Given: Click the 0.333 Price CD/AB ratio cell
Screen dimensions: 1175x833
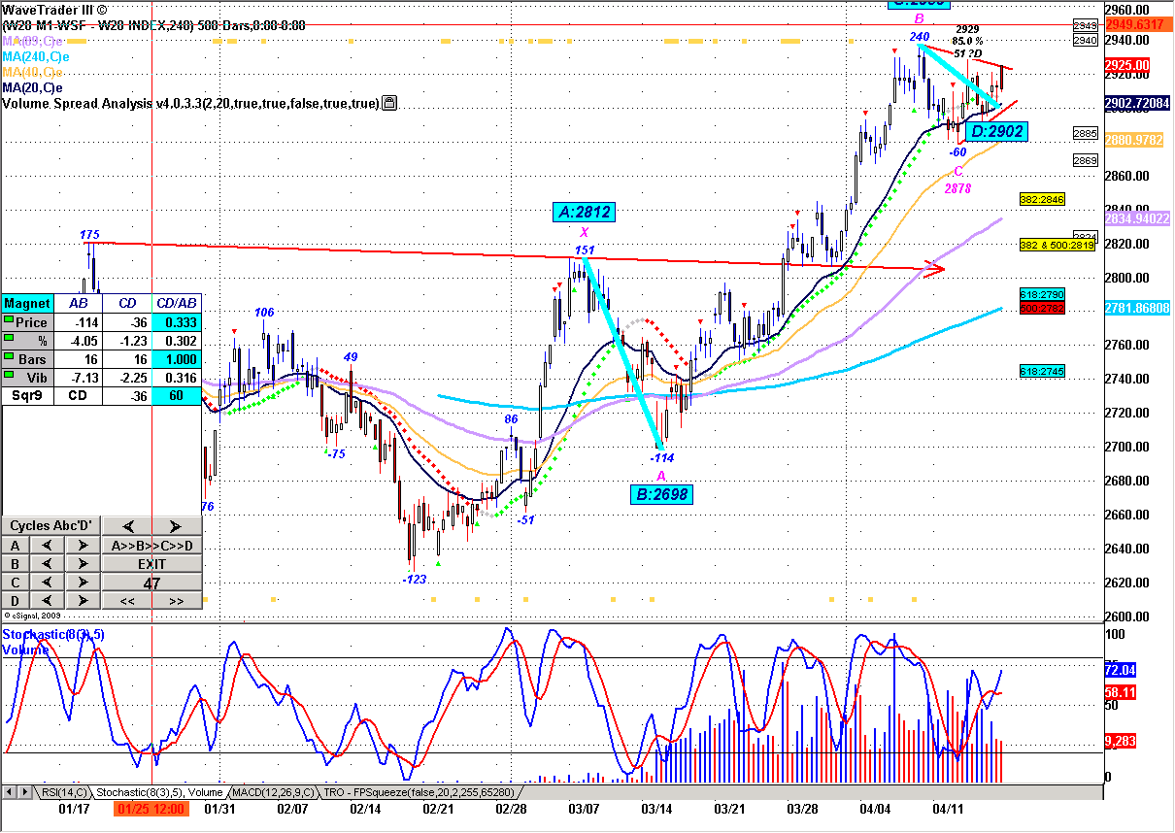Looking at the screenshot, I should (178, 321).
